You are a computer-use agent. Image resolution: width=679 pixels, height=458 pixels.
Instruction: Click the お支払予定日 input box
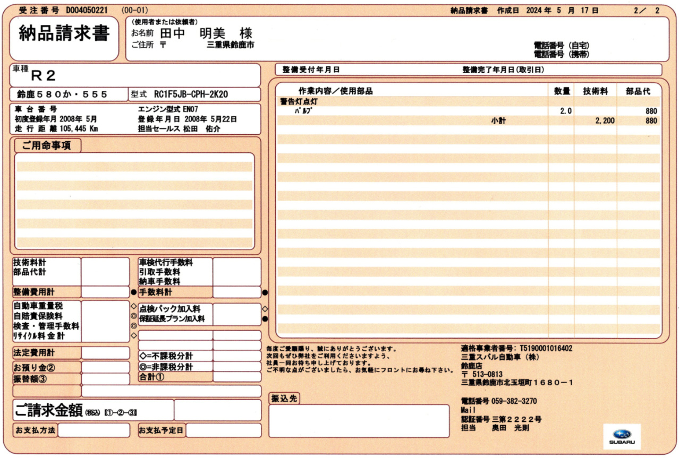click(x=223, y=430)
